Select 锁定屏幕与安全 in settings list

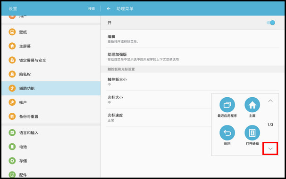point(51,60)
